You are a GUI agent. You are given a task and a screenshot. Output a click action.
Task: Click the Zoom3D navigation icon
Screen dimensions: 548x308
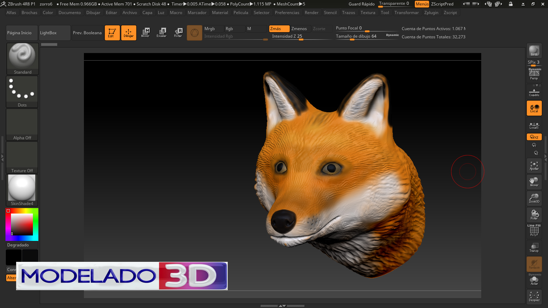point(534,198)
